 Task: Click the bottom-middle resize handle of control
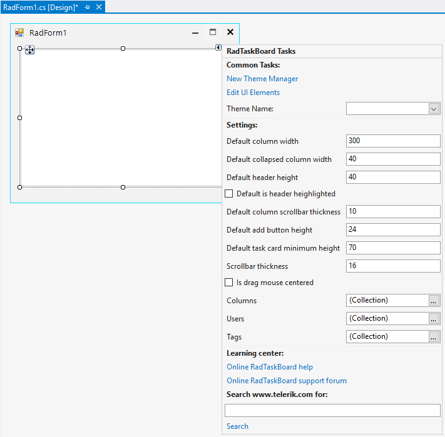(x=123, y=187)
